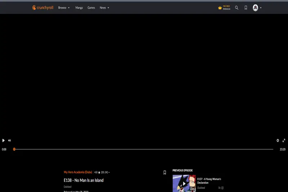
Task: Click the 0:00 elapsed time label
Action: click(x=4, y=149)
